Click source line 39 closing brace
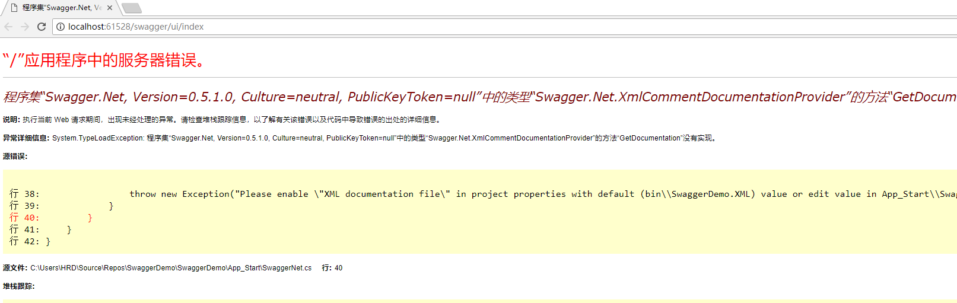This screenshot has width=957, height=303. 62,206
